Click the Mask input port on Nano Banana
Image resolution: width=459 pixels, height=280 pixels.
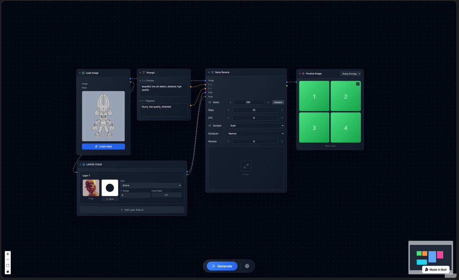tap(205, 97)
